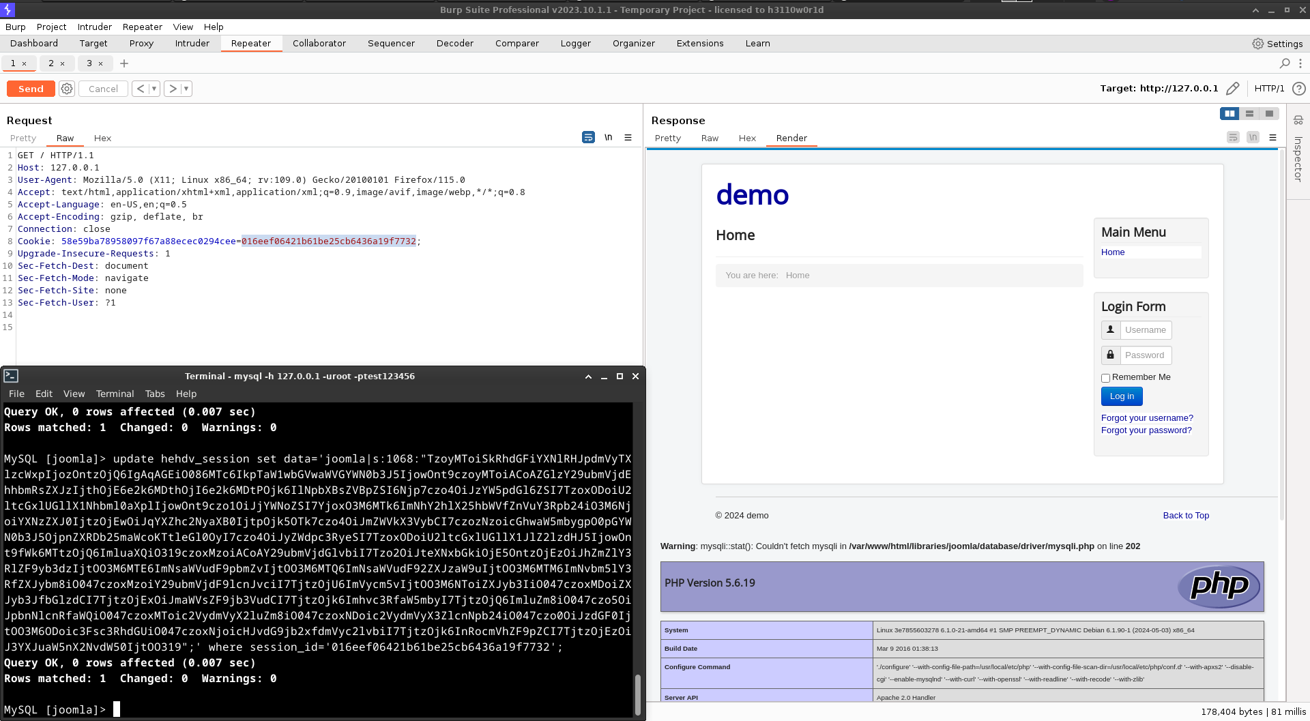Click Home in Main Menu

coord(1113,252)
